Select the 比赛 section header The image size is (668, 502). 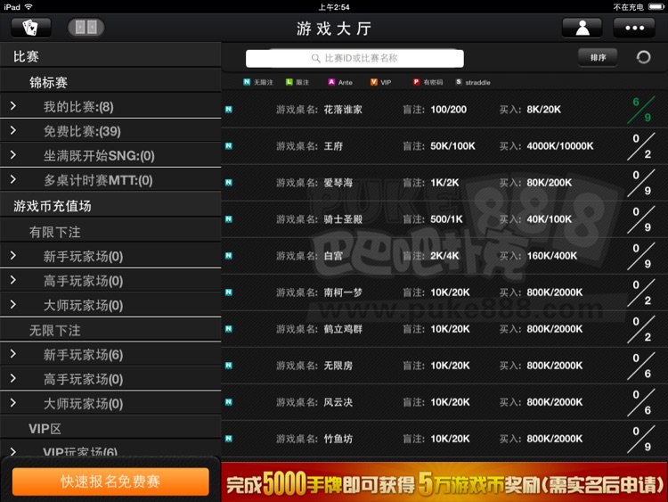pos(110,56)
